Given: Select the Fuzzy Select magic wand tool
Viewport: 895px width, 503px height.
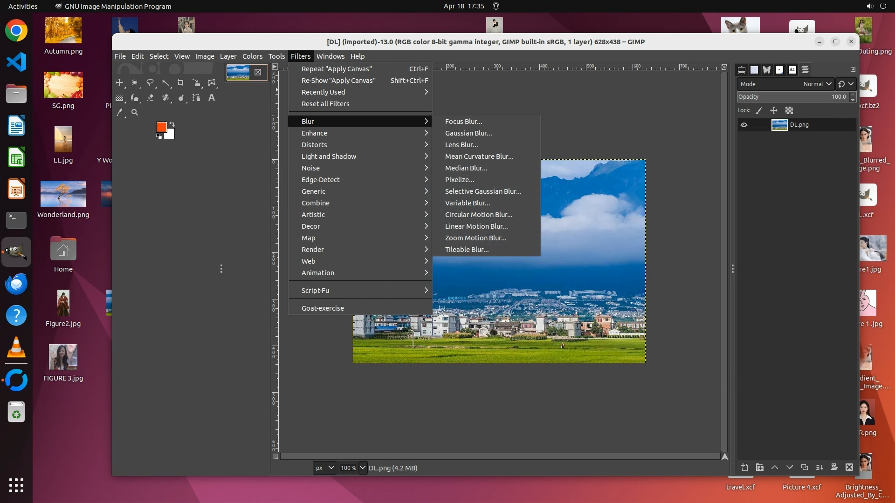Looking at the screenshot, I should click(165, 83).
